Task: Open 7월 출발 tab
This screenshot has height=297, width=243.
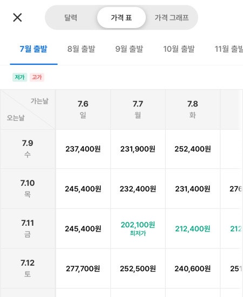Action: pyautogui.click(x=33, y=49)
